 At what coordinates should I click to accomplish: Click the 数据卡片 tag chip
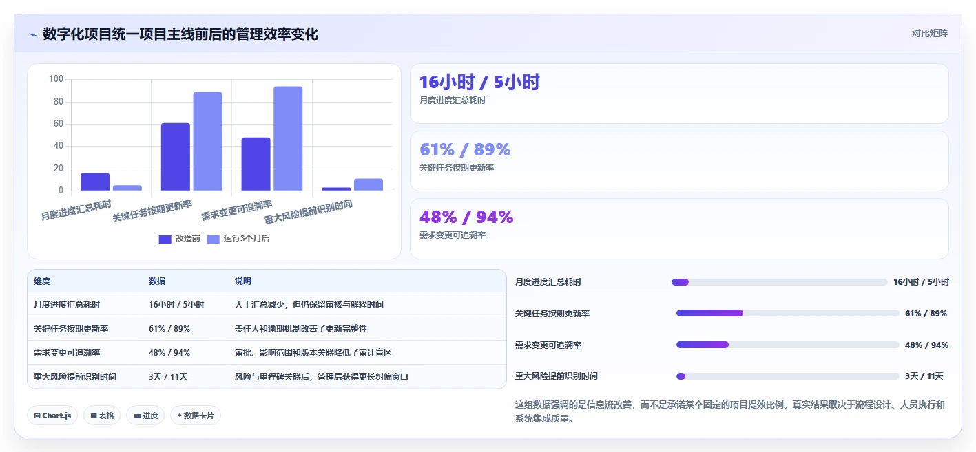tap(196, 416)
